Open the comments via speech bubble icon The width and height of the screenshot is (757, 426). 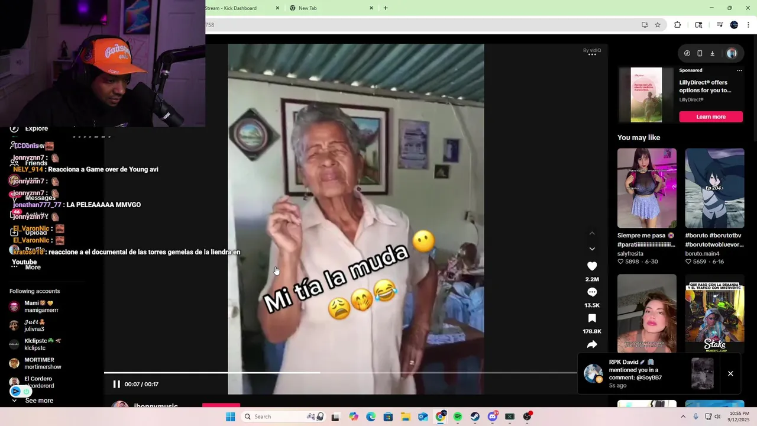(x=592, y=292)
